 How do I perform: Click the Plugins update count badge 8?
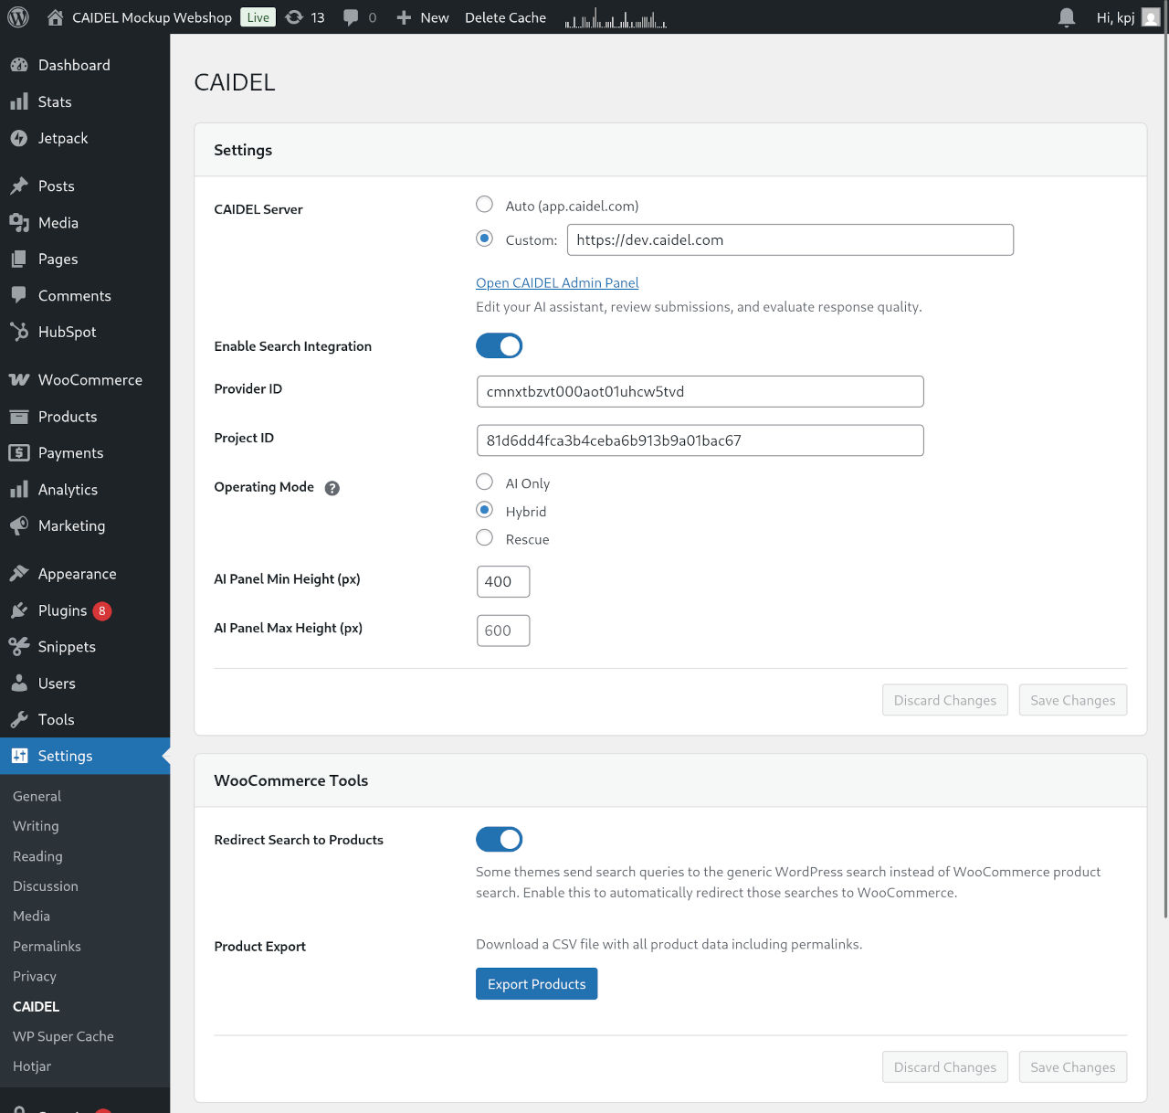[x=102, y=610]
